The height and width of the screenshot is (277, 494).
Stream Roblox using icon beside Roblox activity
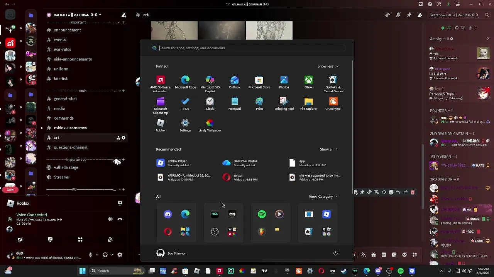120,203
